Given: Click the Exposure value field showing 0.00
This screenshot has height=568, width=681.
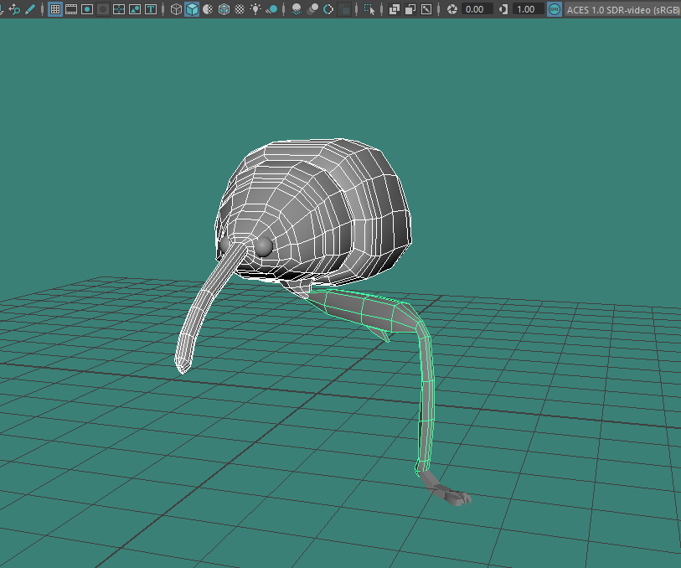Looking at the screenshot, I should point(477,9).
